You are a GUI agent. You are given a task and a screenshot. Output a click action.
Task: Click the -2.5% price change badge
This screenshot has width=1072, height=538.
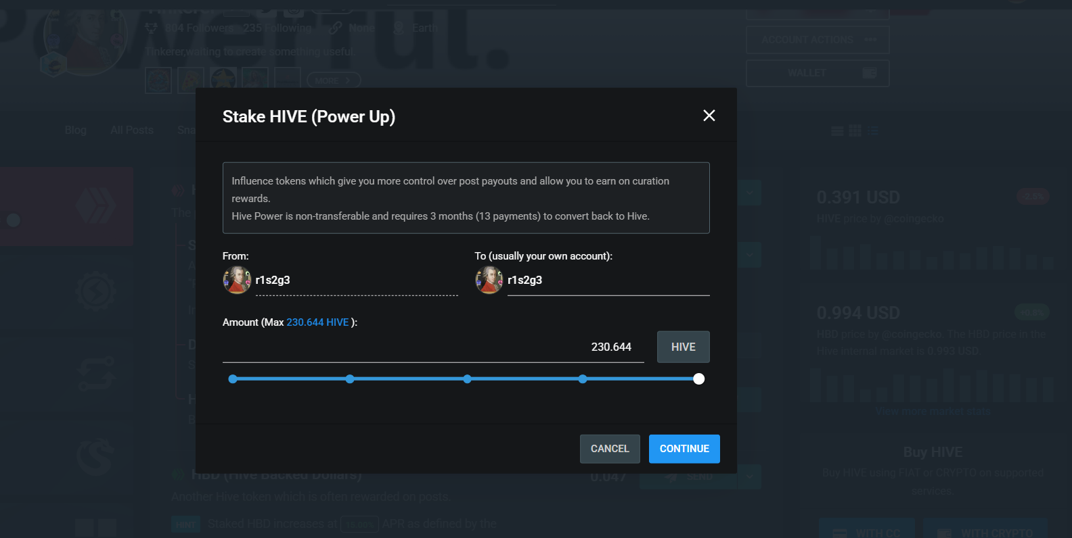(1033, 197)
